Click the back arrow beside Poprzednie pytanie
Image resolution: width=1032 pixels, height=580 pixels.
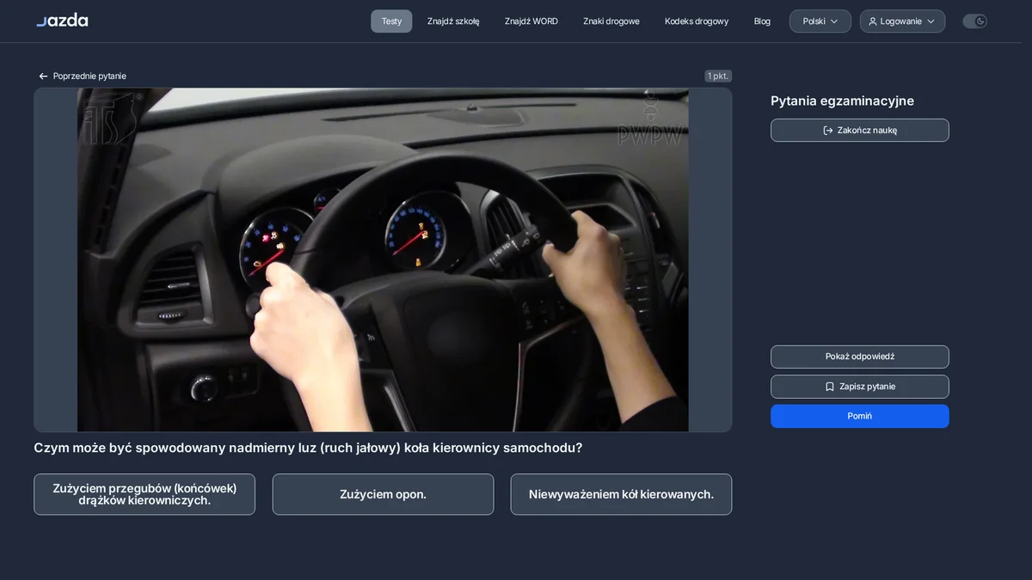coord(43,76)
